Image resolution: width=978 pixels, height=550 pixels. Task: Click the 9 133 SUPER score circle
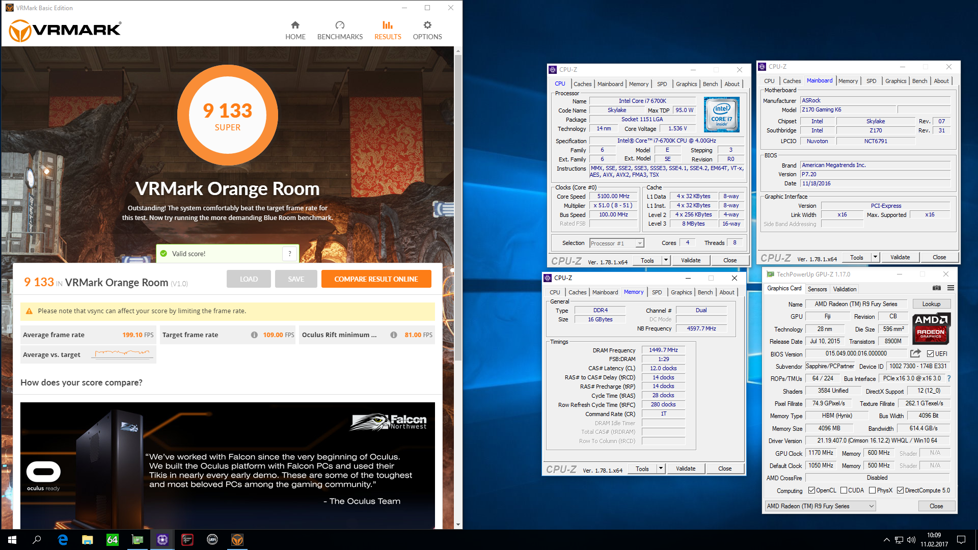coord(227,115)
